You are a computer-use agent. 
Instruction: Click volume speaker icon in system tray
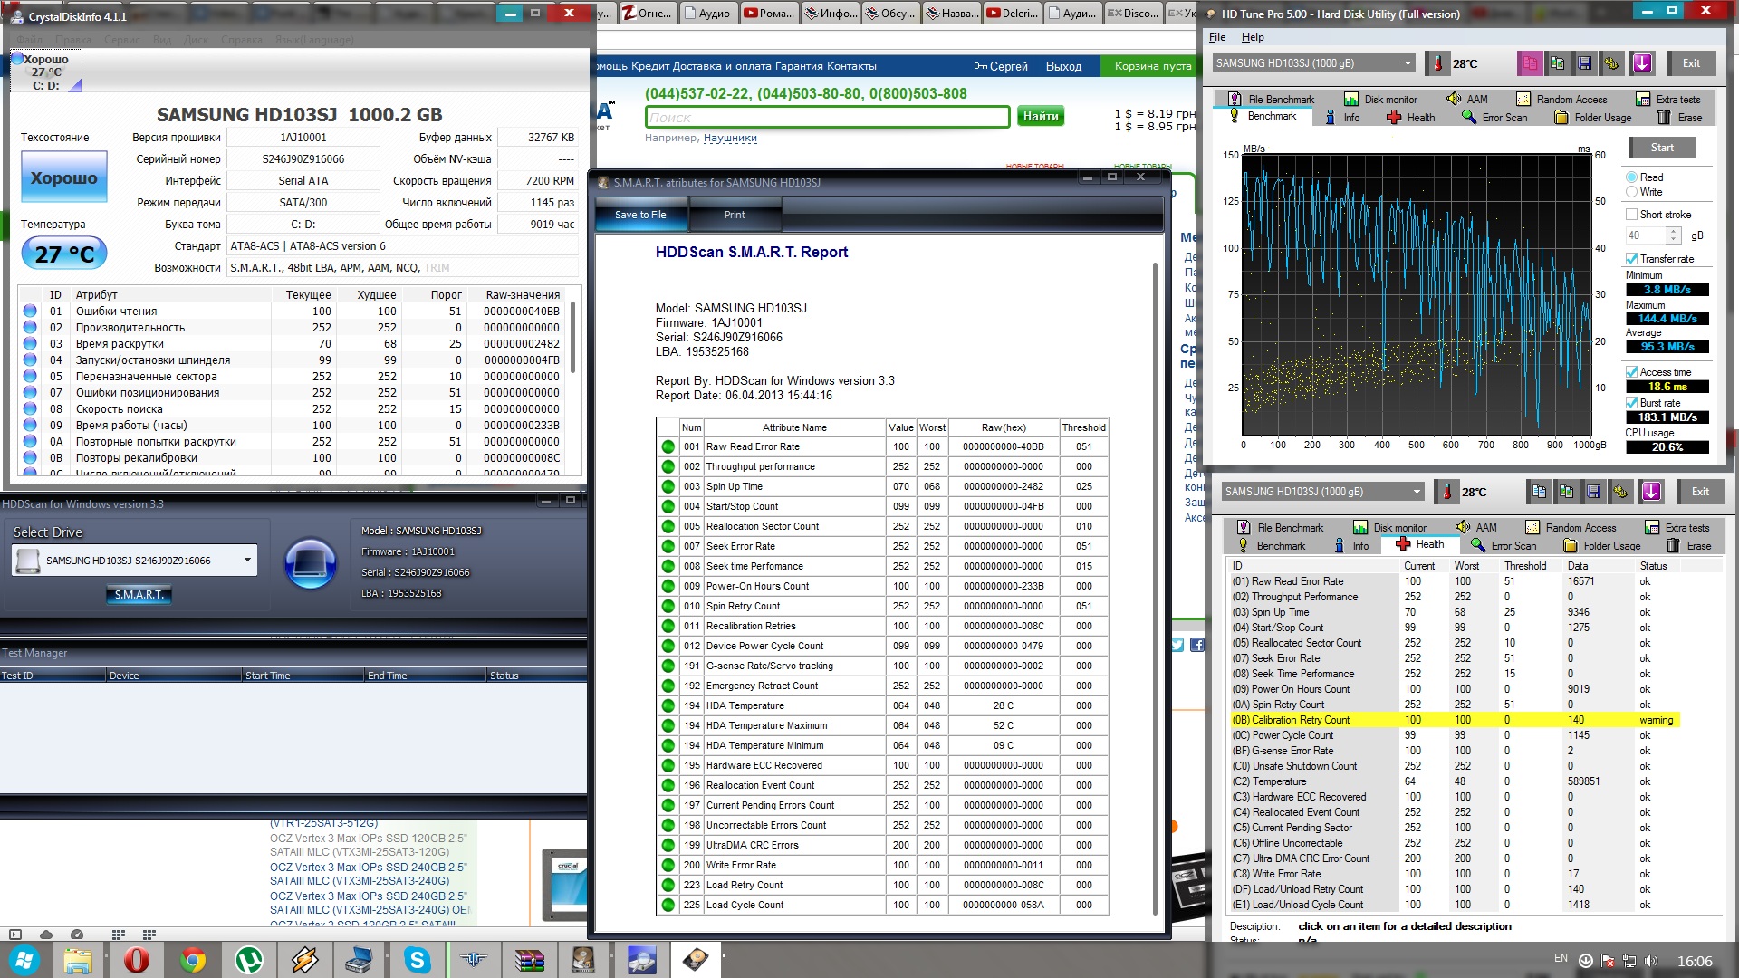[x=1650, y=961]
